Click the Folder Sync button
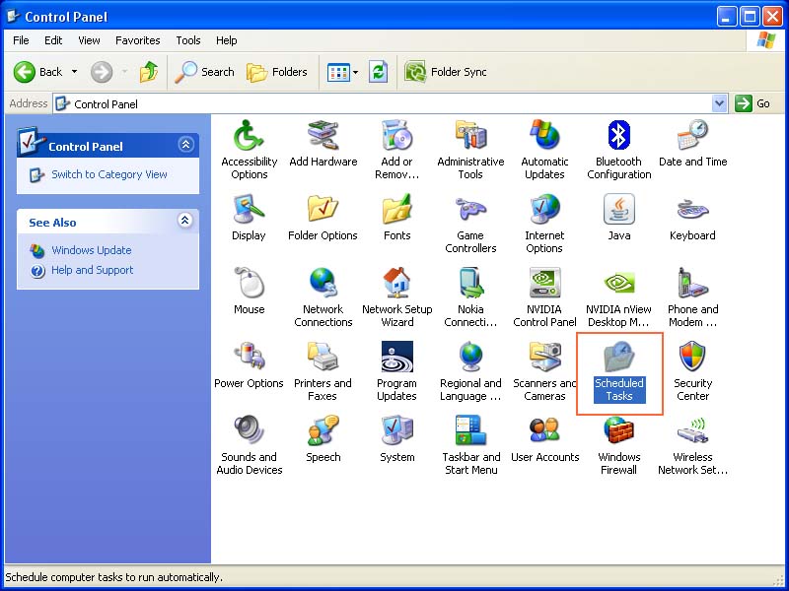Image resolution: width=789 pixels, height=591 pixels. (446, 72)
